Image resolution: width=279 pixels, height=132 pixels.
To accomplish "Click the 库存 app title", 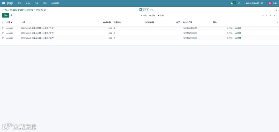I will pyautogui.click(x=10, y=3).
